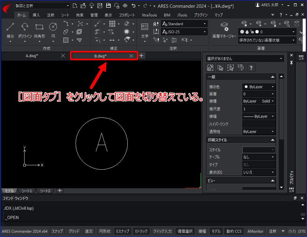Screen dimensions: 307x237
Task: Click the open from cloud icon
Action: (92, 6)
